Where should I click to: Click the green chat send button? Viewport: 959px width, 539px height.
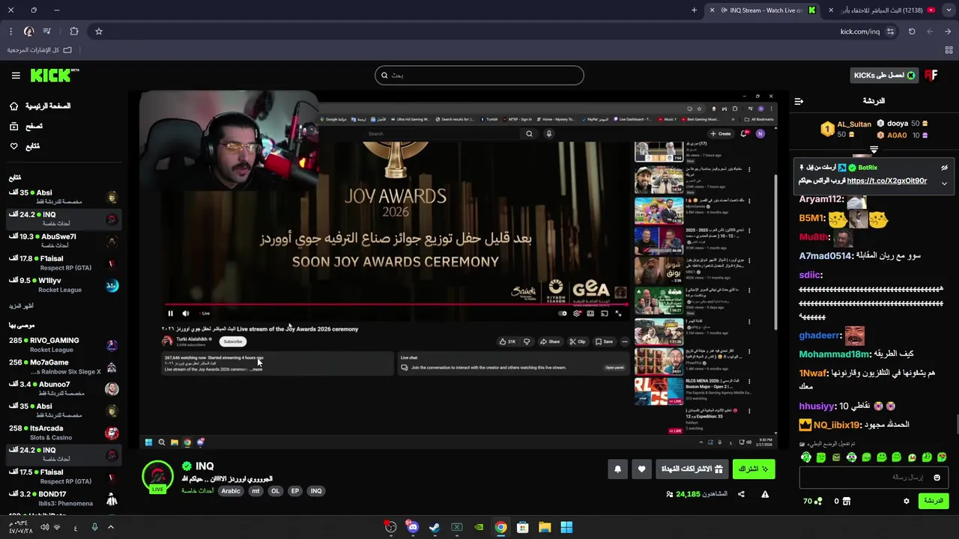[934, 501]
